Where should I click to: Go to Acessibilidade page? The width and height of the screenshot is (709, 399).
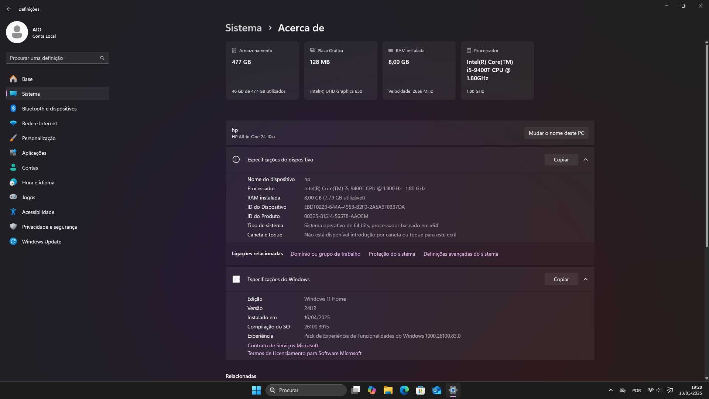click(x=58, y=212)
